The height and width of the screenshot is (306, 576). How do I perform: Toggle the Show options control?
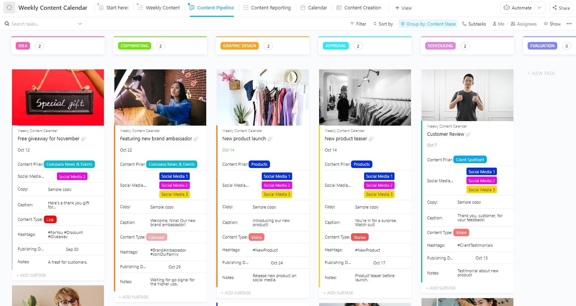[x=552, y=24]
